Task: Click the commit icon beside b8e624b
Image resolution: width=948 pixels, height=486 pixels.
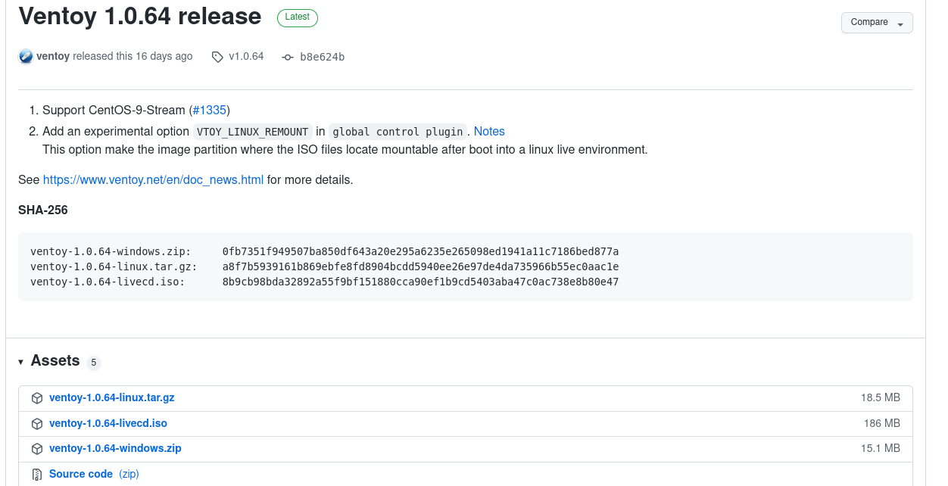Action: tap(287, 57)
